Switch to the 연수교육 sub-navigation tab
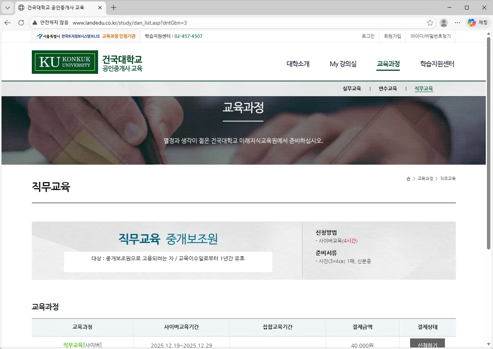The height and width of the screenshot is (349, 493). 387,88
